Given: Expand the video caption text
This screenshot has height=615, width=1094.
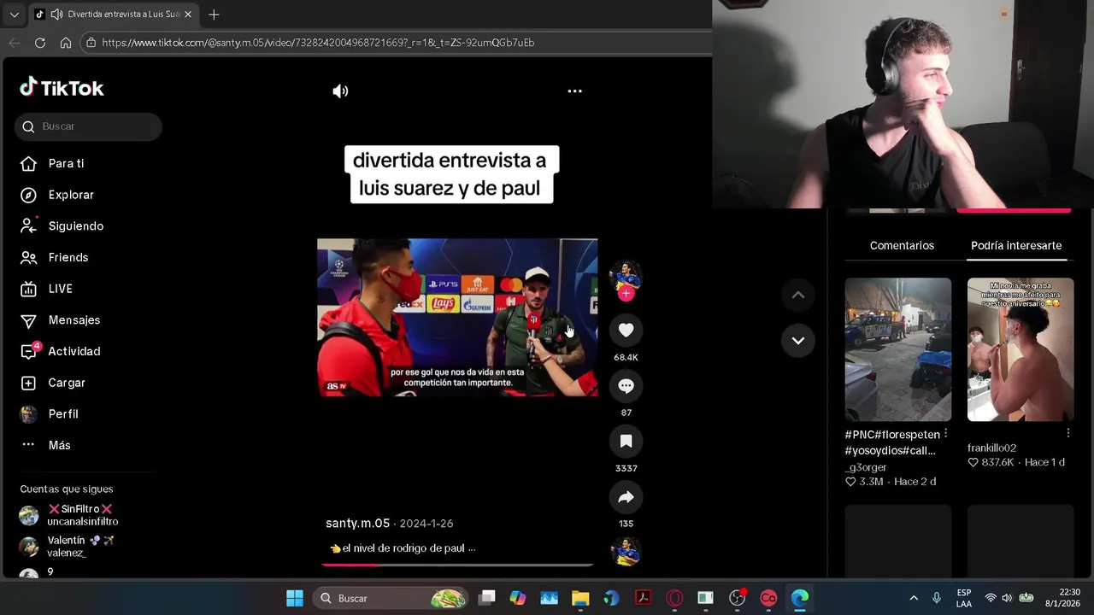Looking at the screenshot, I should [x=472, y=548].
